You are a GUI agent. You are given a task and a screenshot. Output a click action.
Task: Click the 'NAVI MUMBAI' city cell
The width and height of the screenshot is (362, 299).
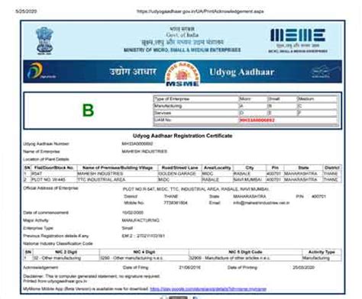[250, 179]
